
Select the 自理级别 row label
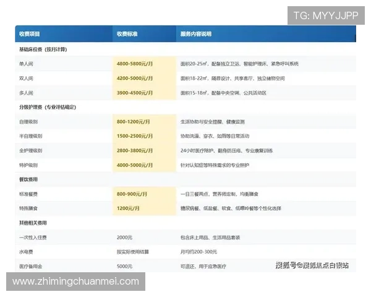[x=28, y=122]
